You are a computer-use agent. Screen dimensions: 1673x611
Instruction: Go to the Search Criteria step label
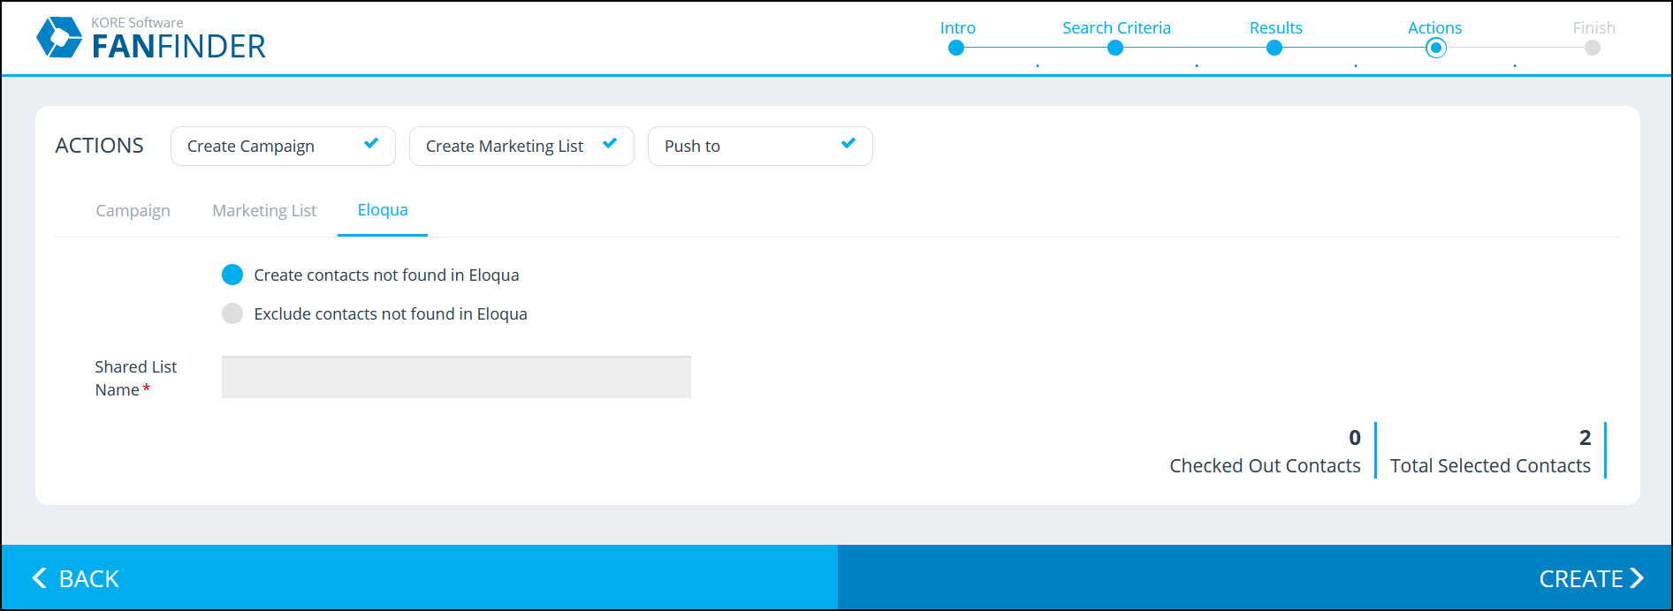pos(1116,27)
